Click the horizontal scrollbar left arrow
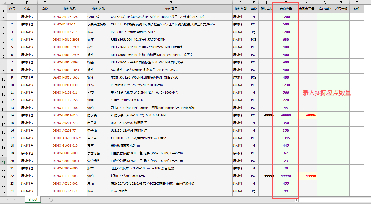This screenshot has width=371, height=204. coord(296,200)
